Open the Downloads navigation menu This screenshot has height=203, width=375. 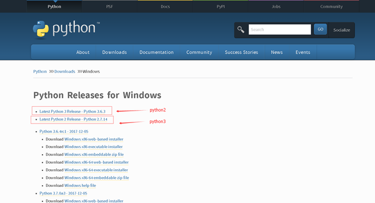[114, 52]
